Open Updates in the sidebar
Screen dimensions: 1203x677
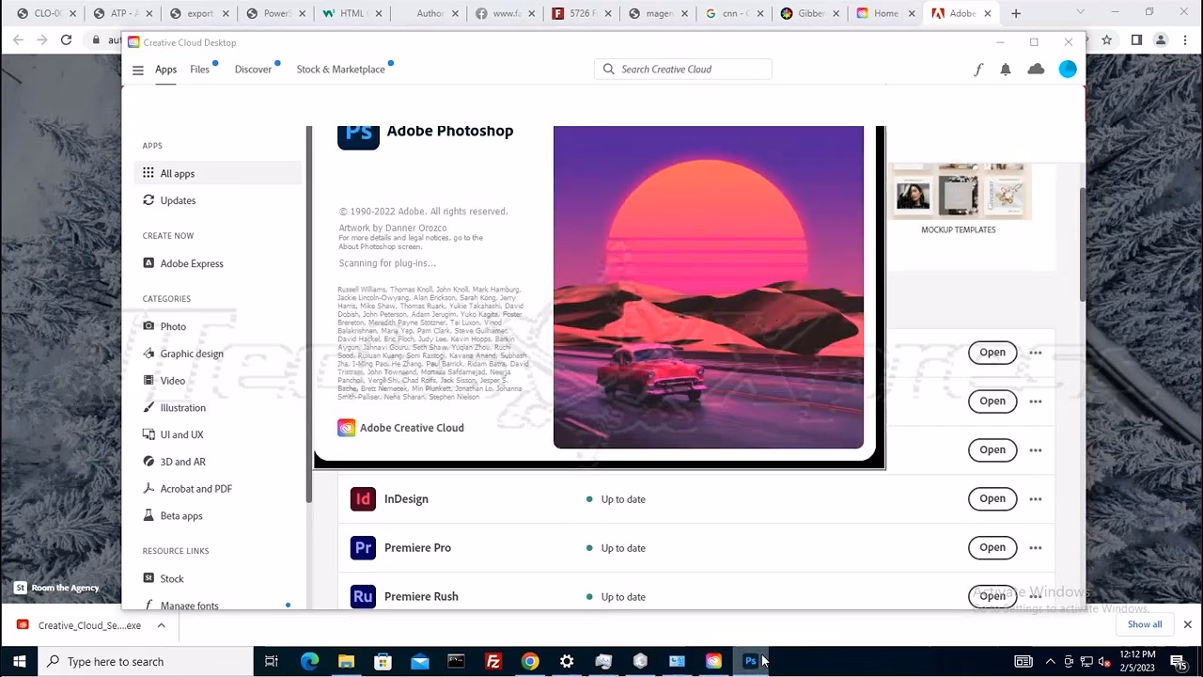[x=178, y=200]
